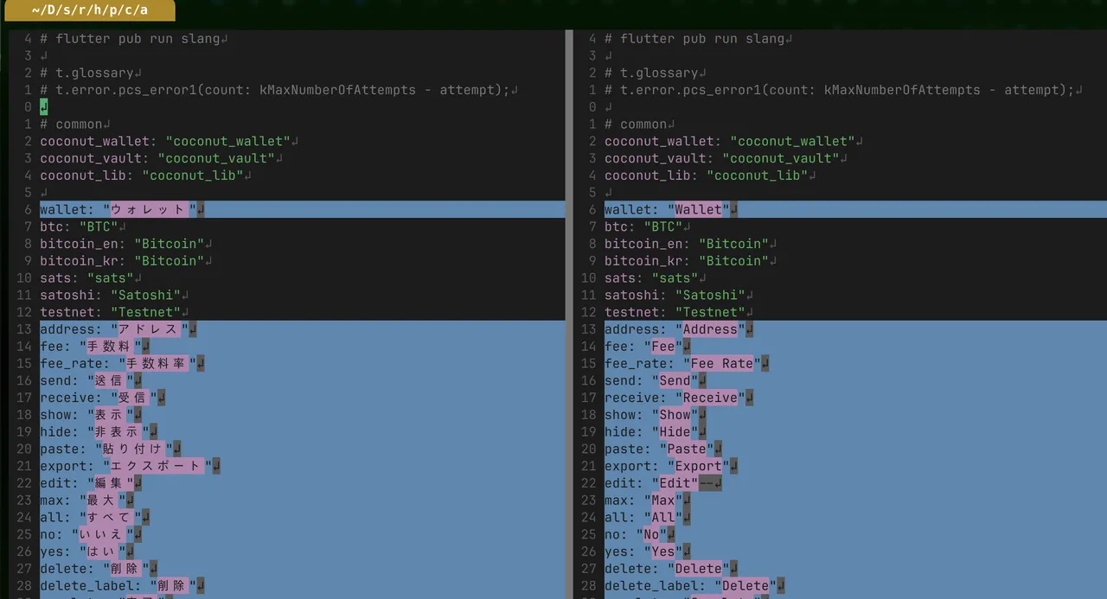Click the "Testnet" value in the right pane
Image resolution: width=1107 pixels, height=599 pixels.
click(x=710, y=312)
